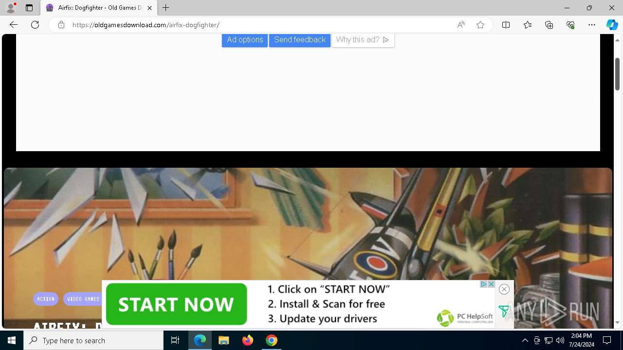Open the network status tray icon
The width and height of the screenshot is (623, 350).
point(549,340)
